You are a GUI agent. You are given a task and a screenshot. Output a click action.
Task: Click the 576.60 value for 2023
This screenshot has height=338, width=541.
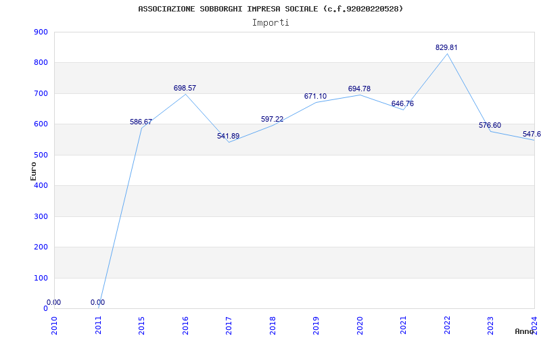tap(490, 125)
